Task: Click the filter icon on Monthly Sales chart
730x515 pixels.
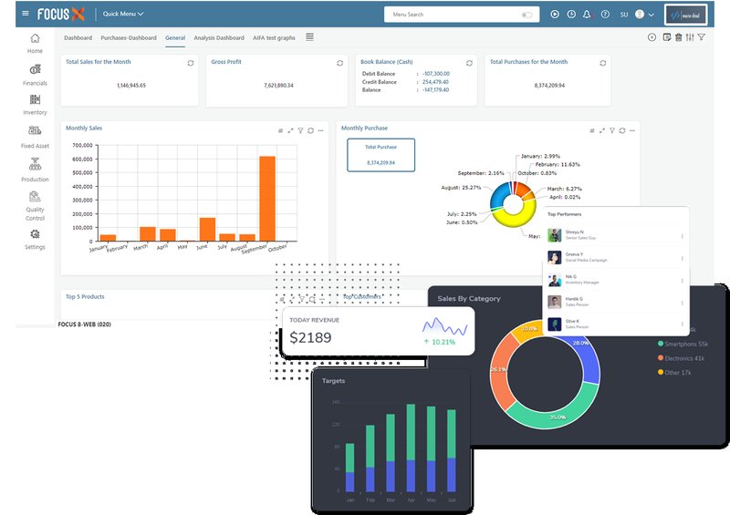Action: coord(300,130)
